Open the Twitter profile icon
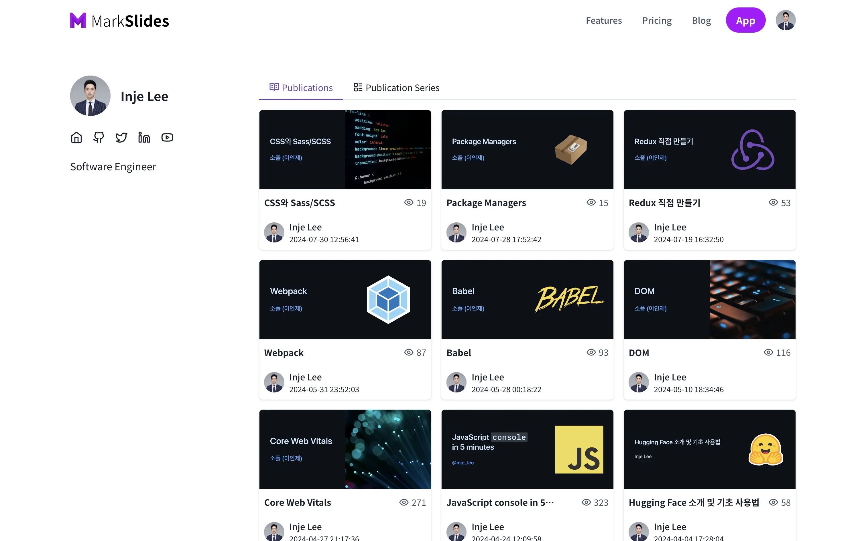Screen dimensions: 866x541 point(122,137)
